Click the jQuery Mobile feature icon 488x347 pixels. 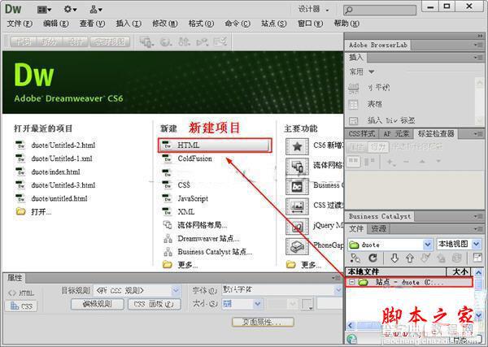pyautogui.click(x=297, y=226)
